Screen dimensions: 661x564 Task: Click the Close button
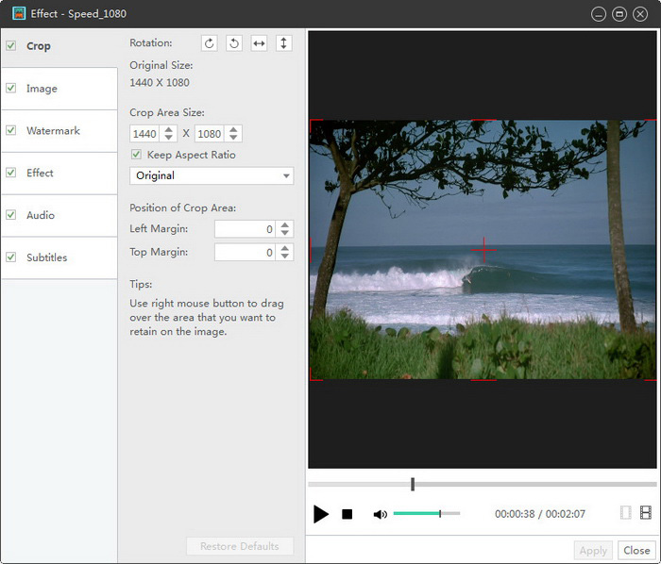click(636, 550)
